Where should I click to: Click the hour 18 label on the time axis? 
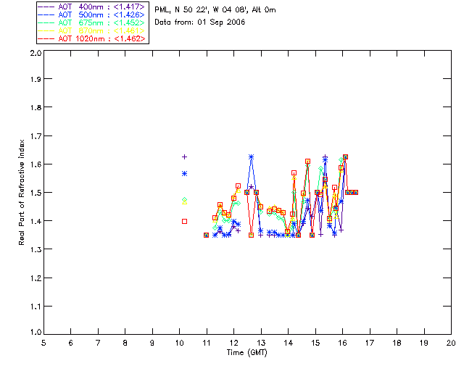(397, 343)
